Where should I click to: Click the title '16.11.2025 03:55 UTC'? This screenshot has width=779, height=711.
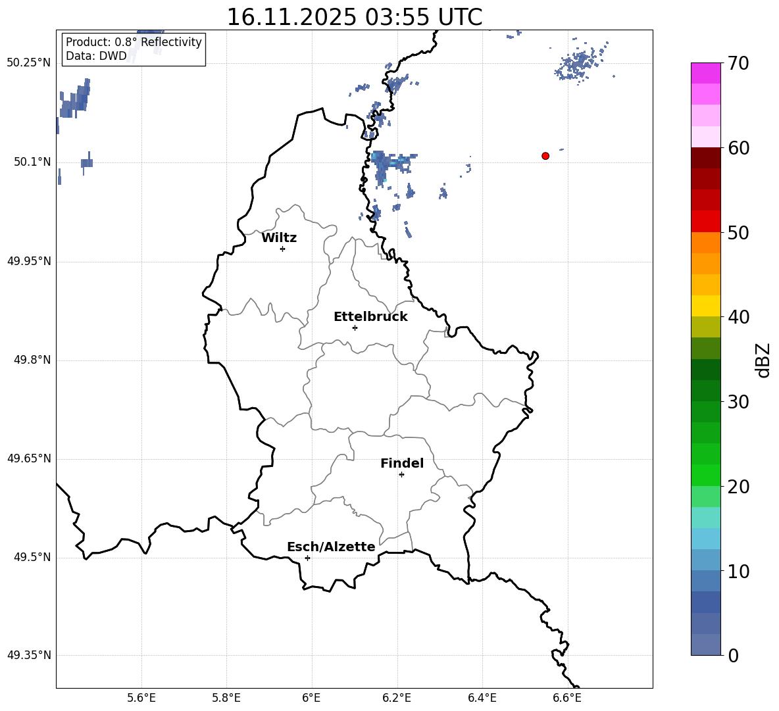[x=354, y=16]
